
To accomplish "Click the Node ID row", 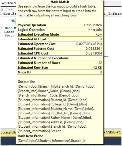I will tap(60, 72).
